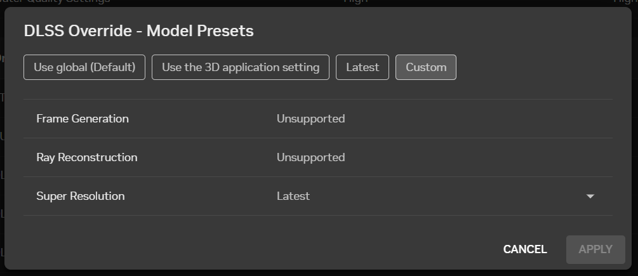
Task: Switch to the Latest preset button
Action: (x=362, y=67)
